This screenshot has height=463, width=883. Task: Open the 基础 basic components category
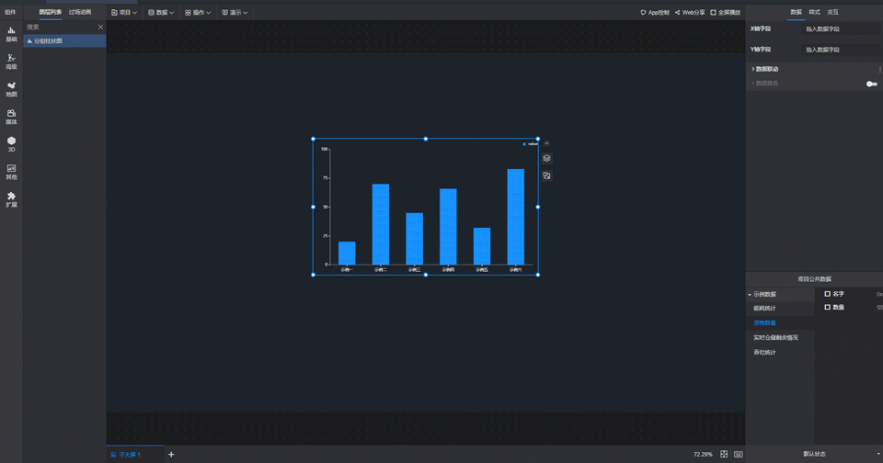[11, 34]
